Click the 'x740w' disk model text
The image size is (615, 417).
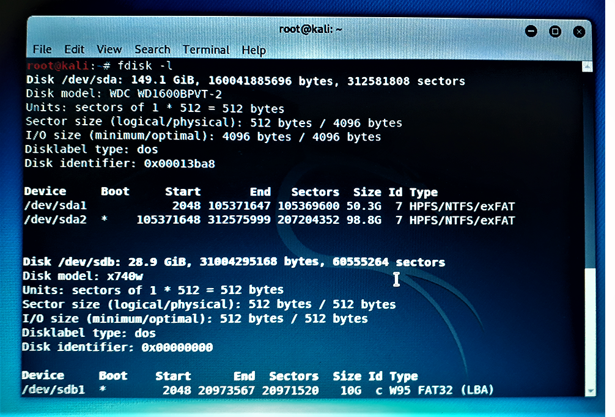coord(125,276)
